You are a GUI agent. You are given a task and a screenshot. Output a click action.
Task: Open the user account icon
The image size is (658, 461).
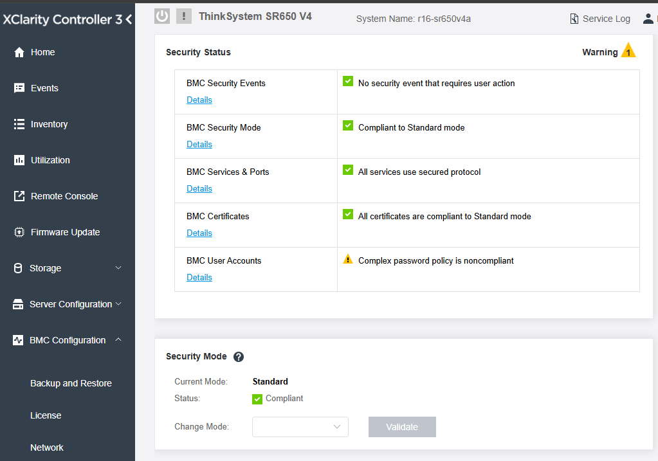click(x=648, y=19)
